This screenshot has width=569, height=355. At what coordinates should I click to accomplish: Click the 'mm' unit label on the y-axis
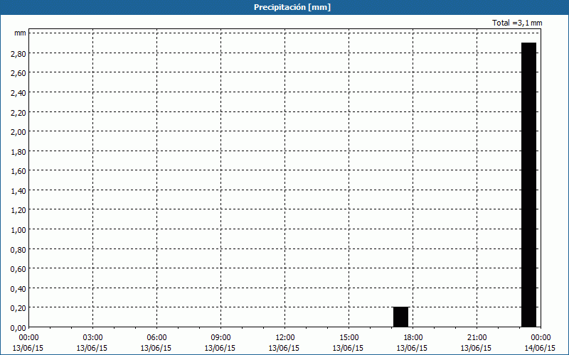21,33
